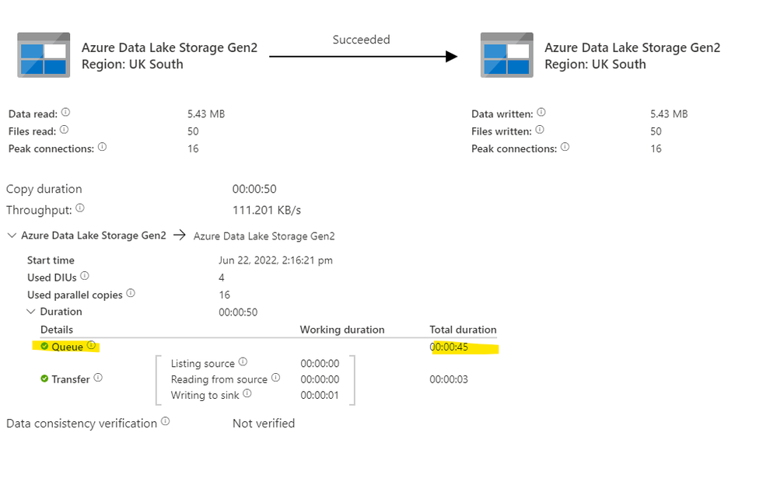
Task: Click the Data consistency verification label
Action: click(81, 424)
